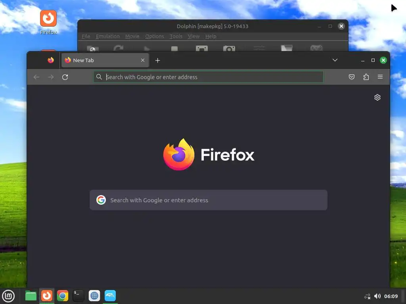The width and height of the screenshot is (406, 304).
Task: Go forward one page in Firefox
Action: [x=51, y=77]
